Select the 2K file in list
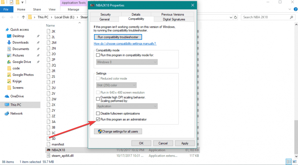The height and width of the screenshot is (165, 298). [x=53, y=31]
